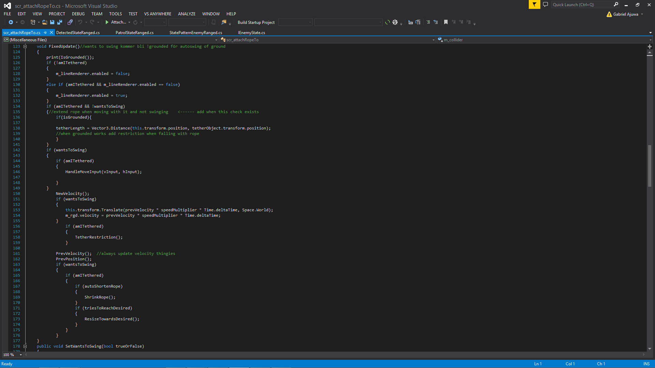
Task: Open the ANALYZE menu
Action: (187, 14)
